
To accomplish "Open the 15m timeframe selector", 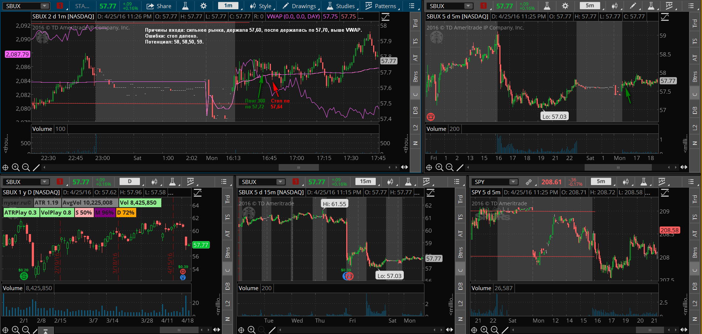I will click(365, 181).
